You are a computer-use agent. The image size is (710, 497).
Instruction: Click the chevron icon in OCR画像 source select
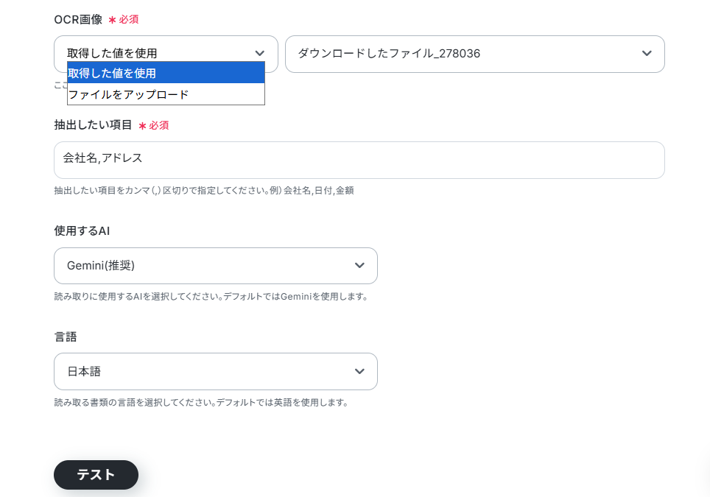(x=259, y=54)
